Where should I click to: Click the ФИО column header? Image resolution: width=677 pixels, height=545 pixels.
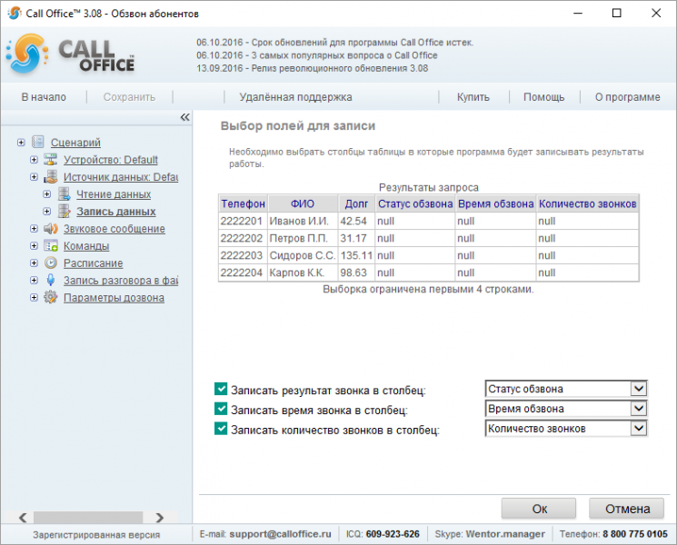point(303,203)
